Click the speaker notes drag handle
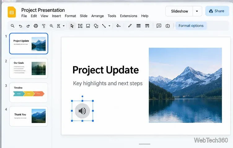This screenshot has width=233, height=148. [145, 144]
